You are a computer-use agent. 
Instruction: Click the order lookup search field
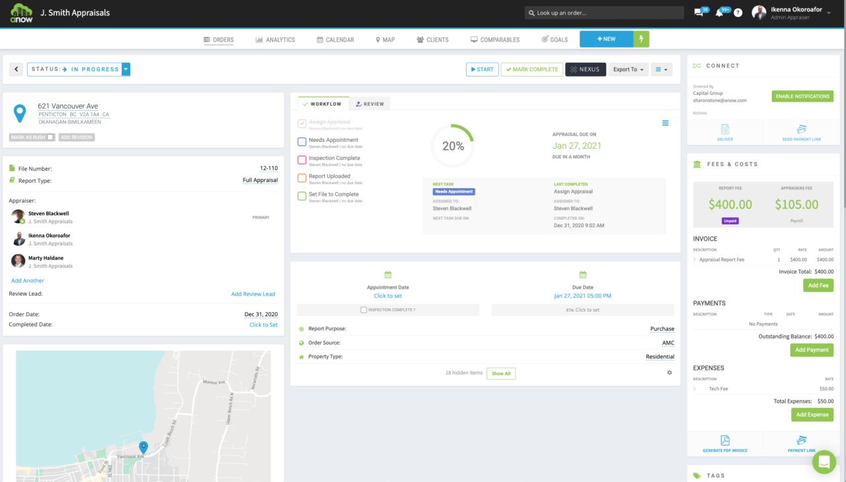[x=604, y=13]
